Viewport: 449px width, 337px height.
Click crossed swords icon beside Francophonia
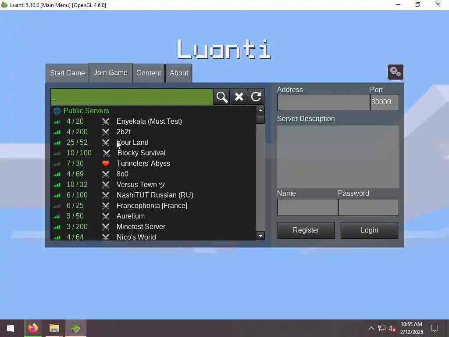point(106,206)
